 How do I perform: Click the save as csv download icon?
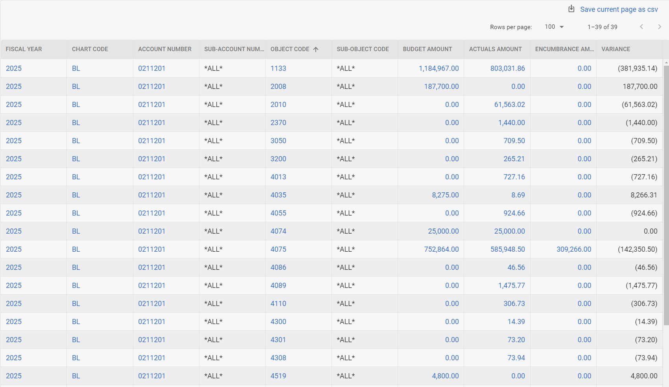[x=571, y=9]
